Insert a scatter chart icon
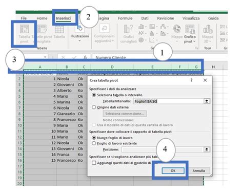 (x=152, y=40)
